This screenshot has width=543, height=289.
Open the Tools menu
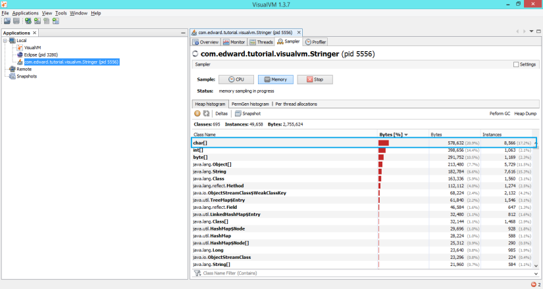pyautogui.click(x=61, y=13)
